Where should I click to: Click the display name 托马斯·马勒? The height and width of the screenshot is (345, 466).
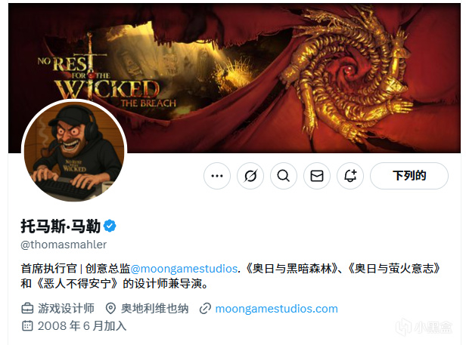(x=61, y=226)
